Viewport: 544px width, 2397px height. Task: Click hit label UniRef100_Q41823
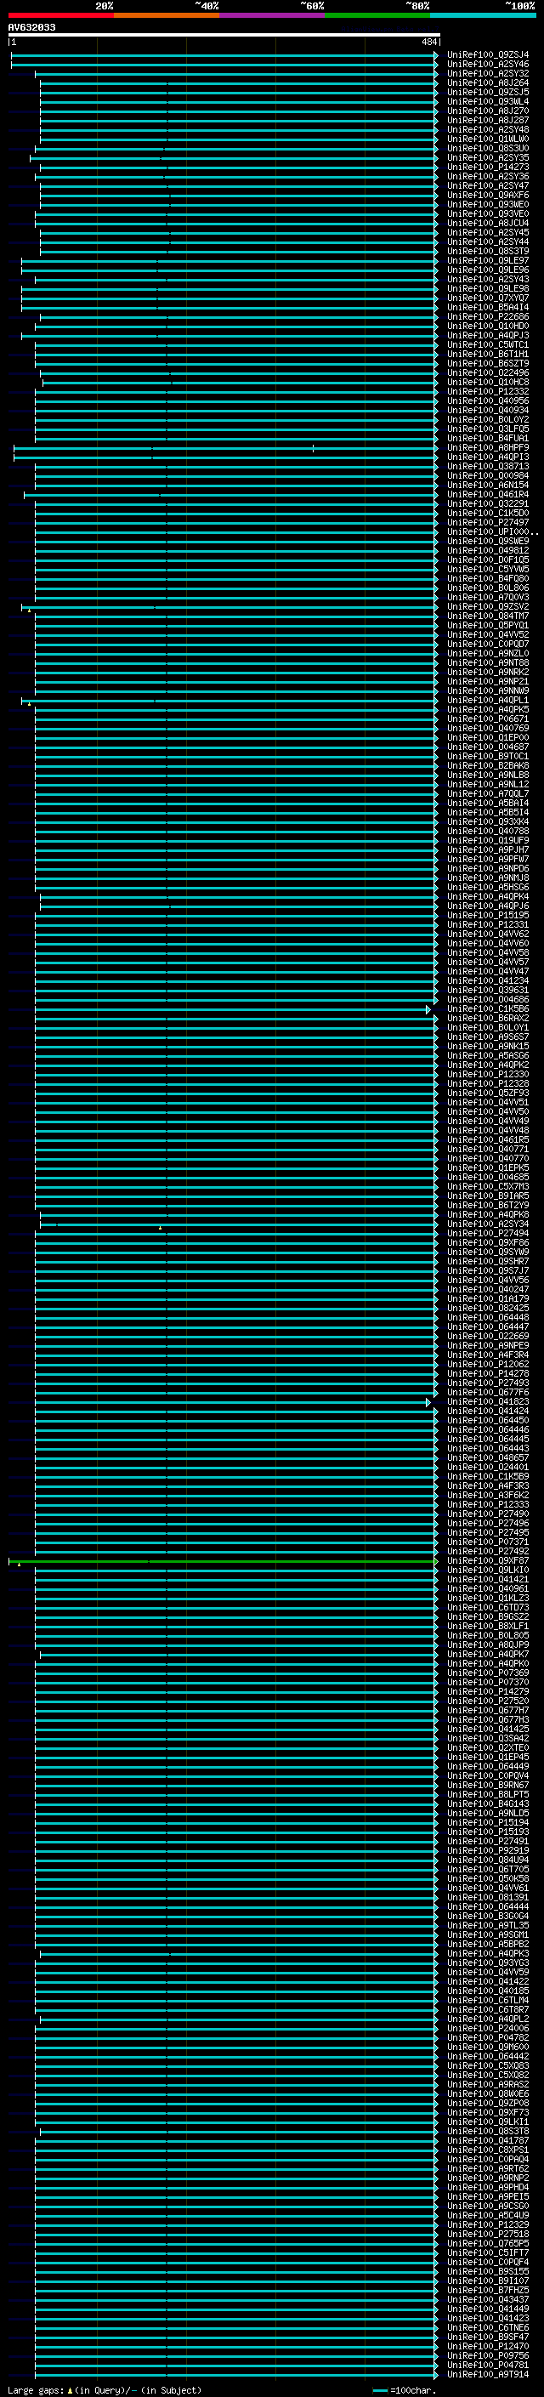(488, 1402)
